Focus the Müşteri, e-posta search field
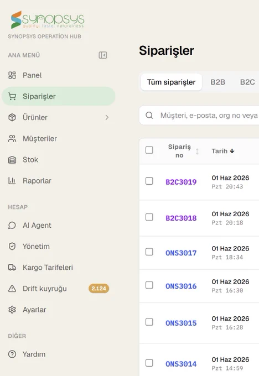 (199, 116)
